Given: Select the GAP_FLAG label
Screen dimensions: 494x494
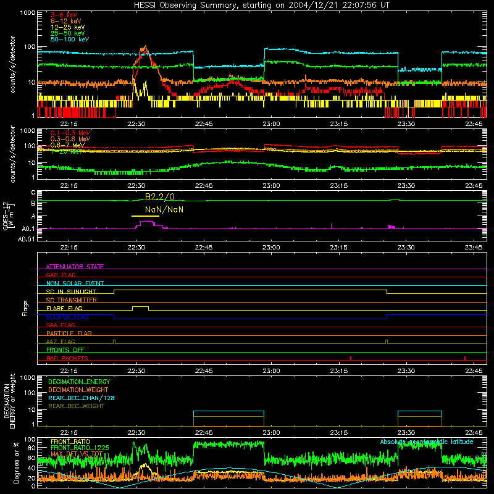Looking at the screenshot, I should point(61,275).
